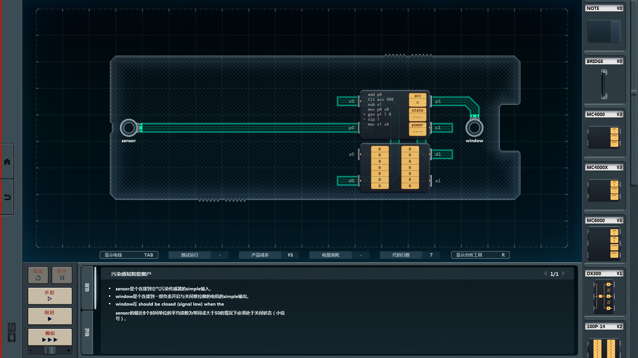Image resolution: width=638 pixels, height=358 pixels.
Task: Pick the BRIDGE wire component
Action: pyautogui.click(x=604, y=84)
